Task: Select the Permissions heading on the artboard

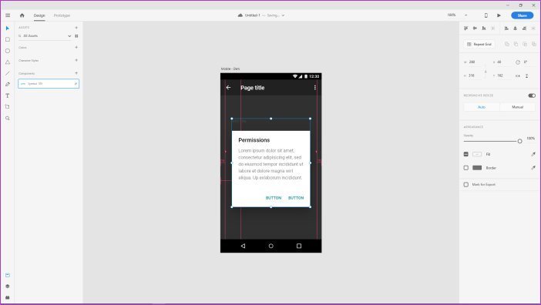Action: point(254,140)
